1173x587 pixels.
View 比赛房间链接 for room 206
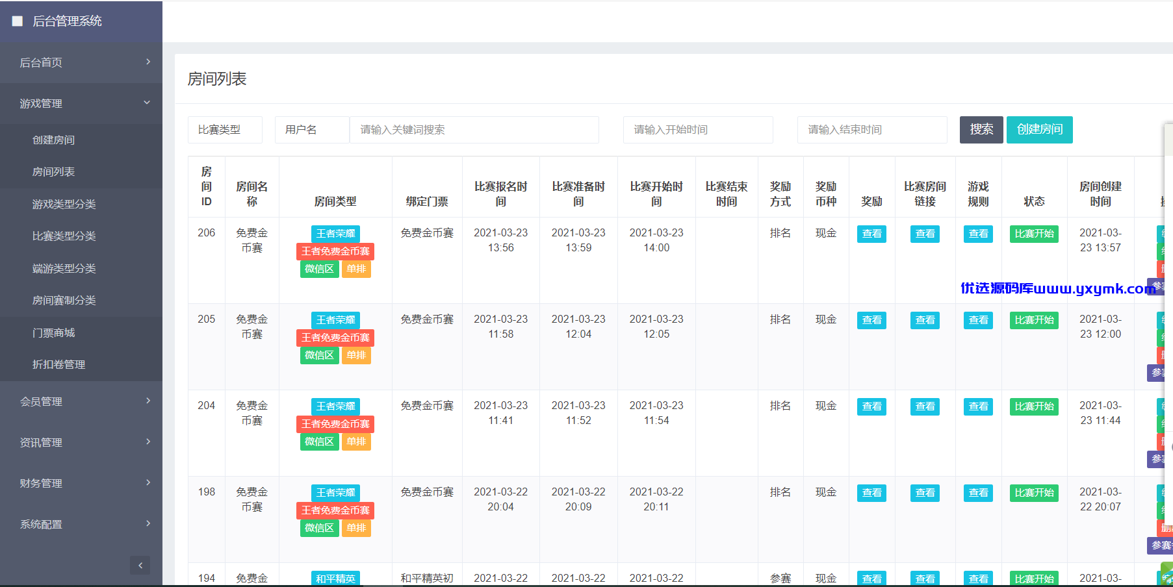(925, 234)
